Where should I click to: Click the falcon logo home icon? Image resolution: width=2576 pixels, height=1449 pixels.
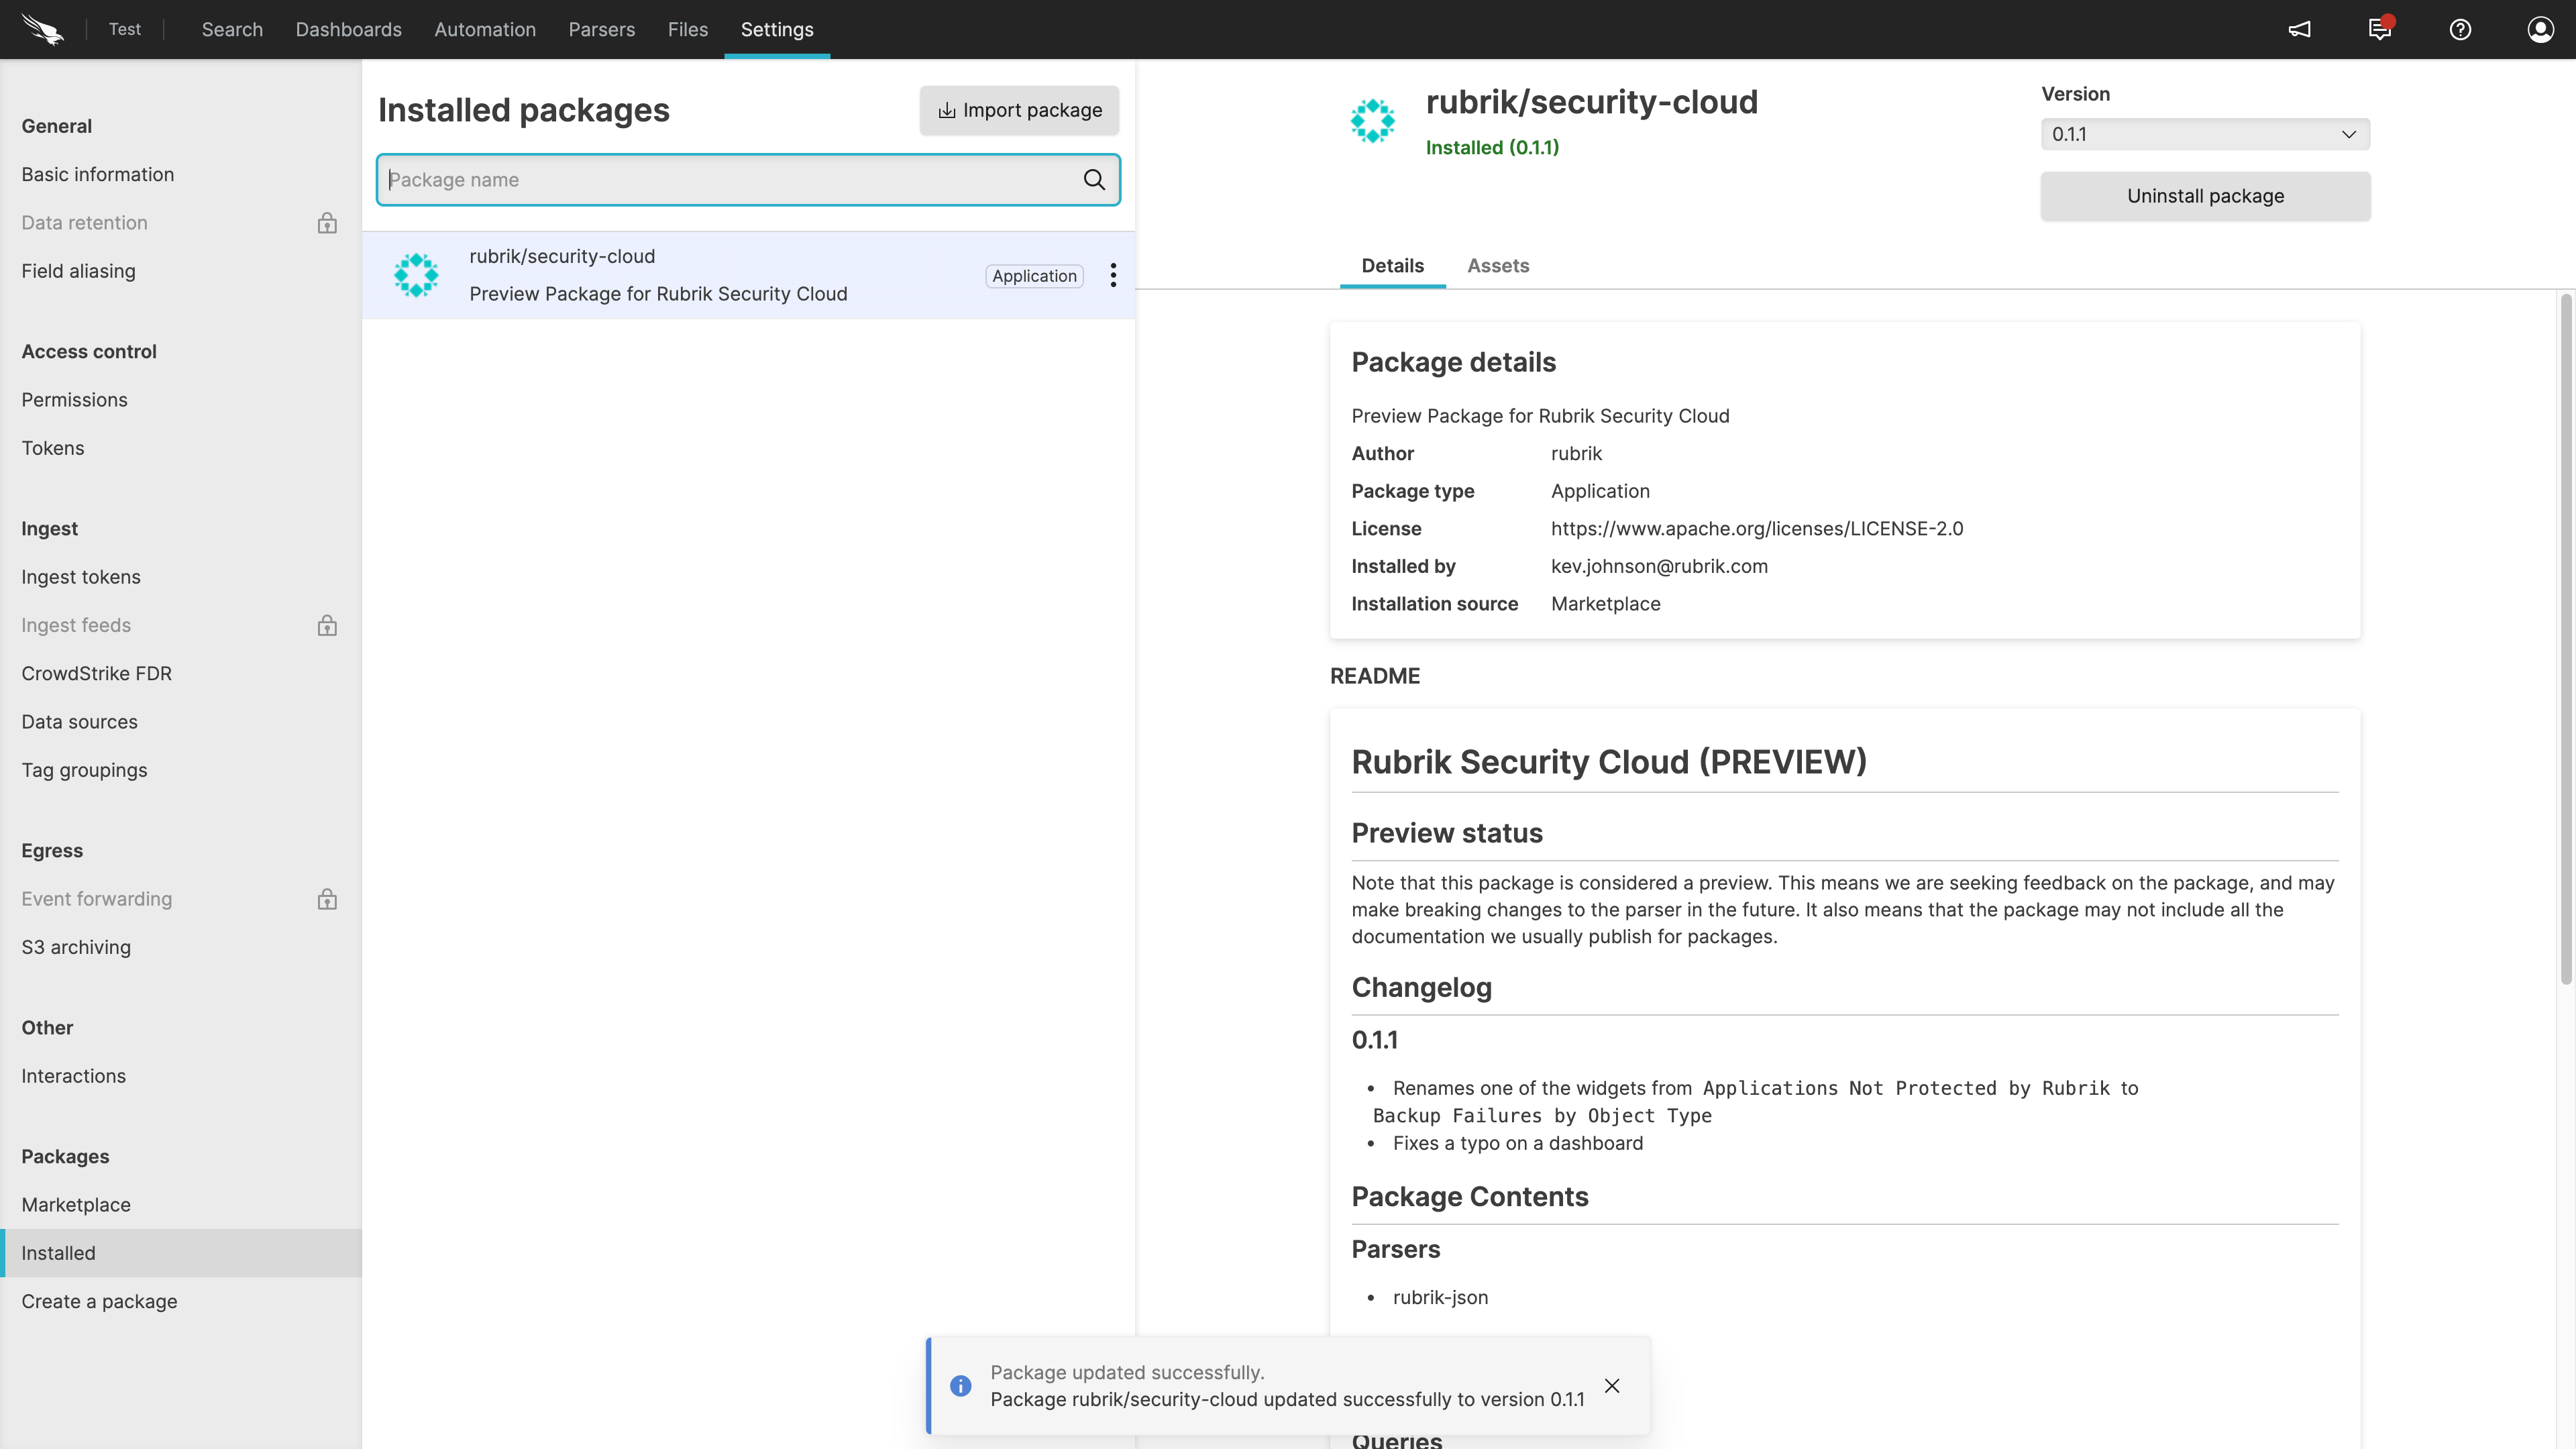pyautogui.click(x=42, y=29)
